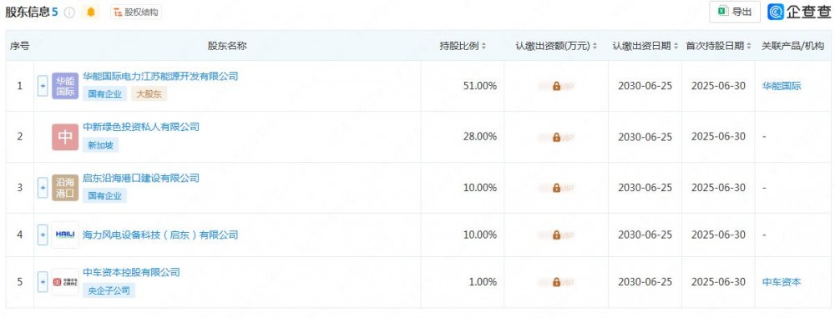Expand the row for 海力风电设备科技

[43, 235]
